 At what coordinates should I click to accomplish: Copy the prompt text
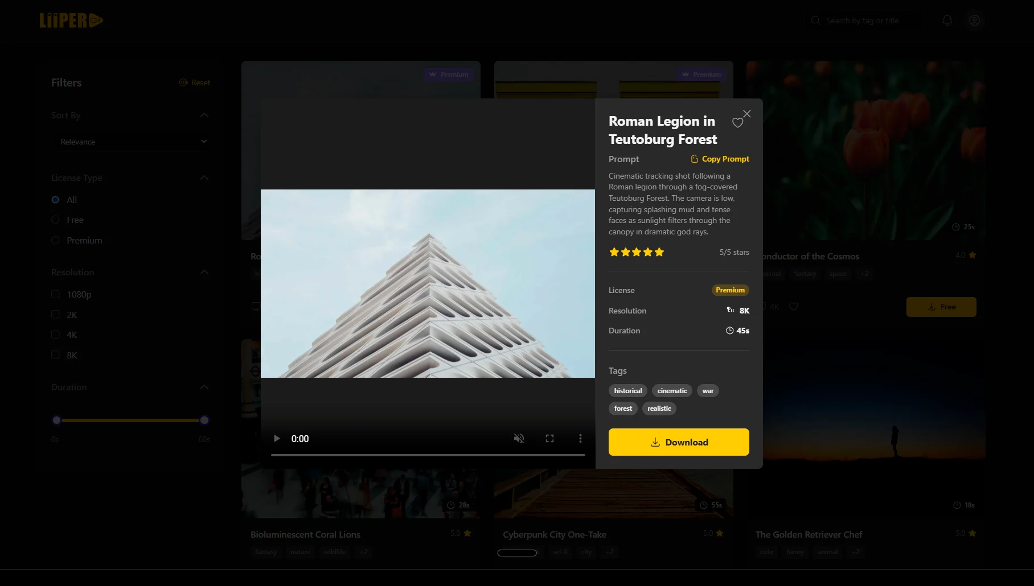pos(720,159)
